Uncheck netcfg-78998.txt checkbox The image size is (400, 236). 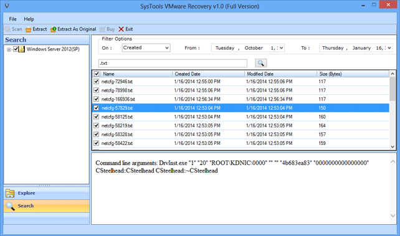click(96, 91)
